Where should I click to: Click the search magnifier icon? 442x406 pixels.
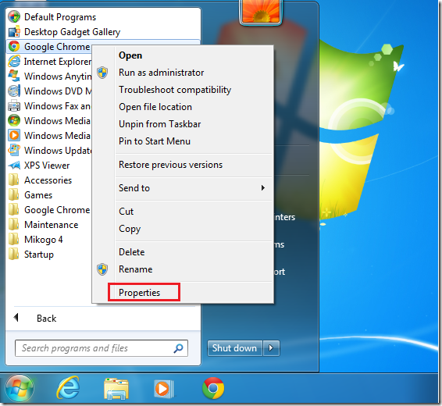[x=178, y=348]
